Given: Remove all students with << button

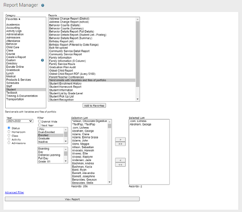Looking at the screenshot, I should [121, 164].
